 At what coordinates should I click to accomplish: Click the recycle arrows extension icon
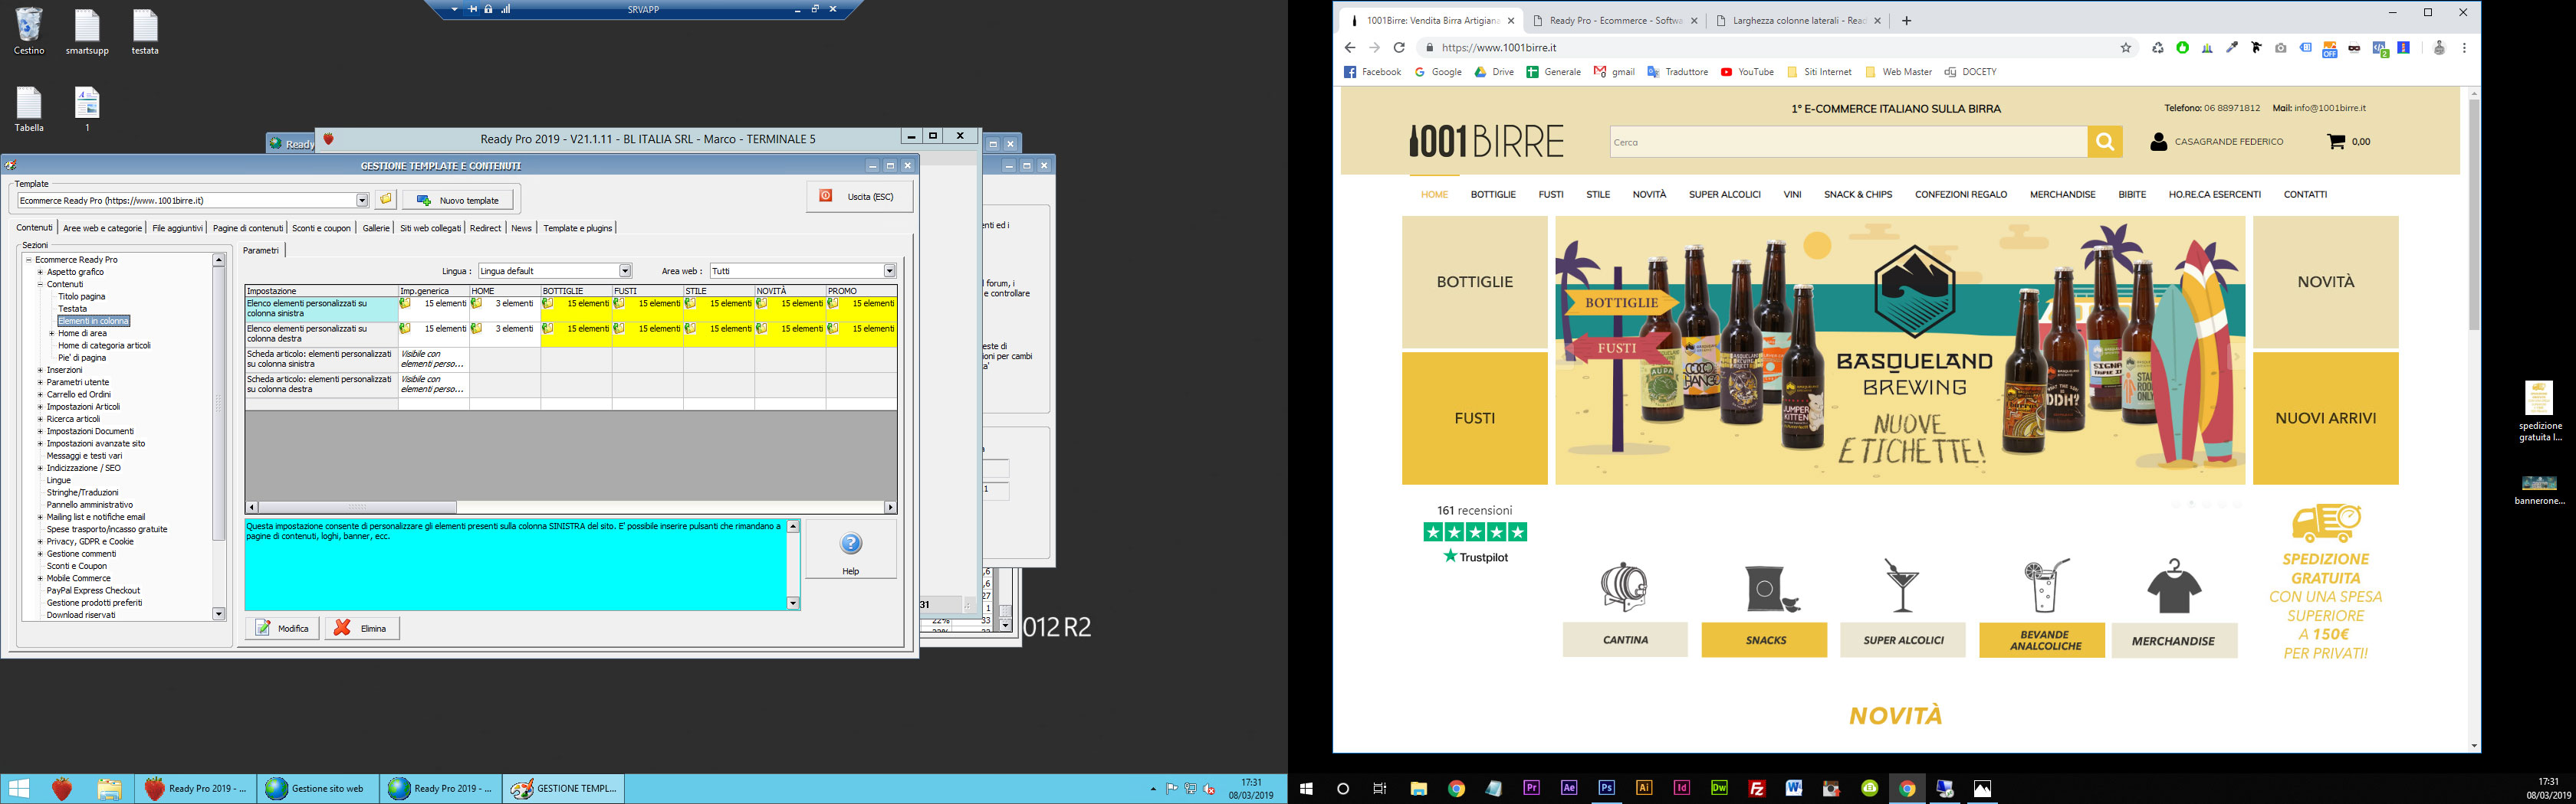coord(2157,48)
